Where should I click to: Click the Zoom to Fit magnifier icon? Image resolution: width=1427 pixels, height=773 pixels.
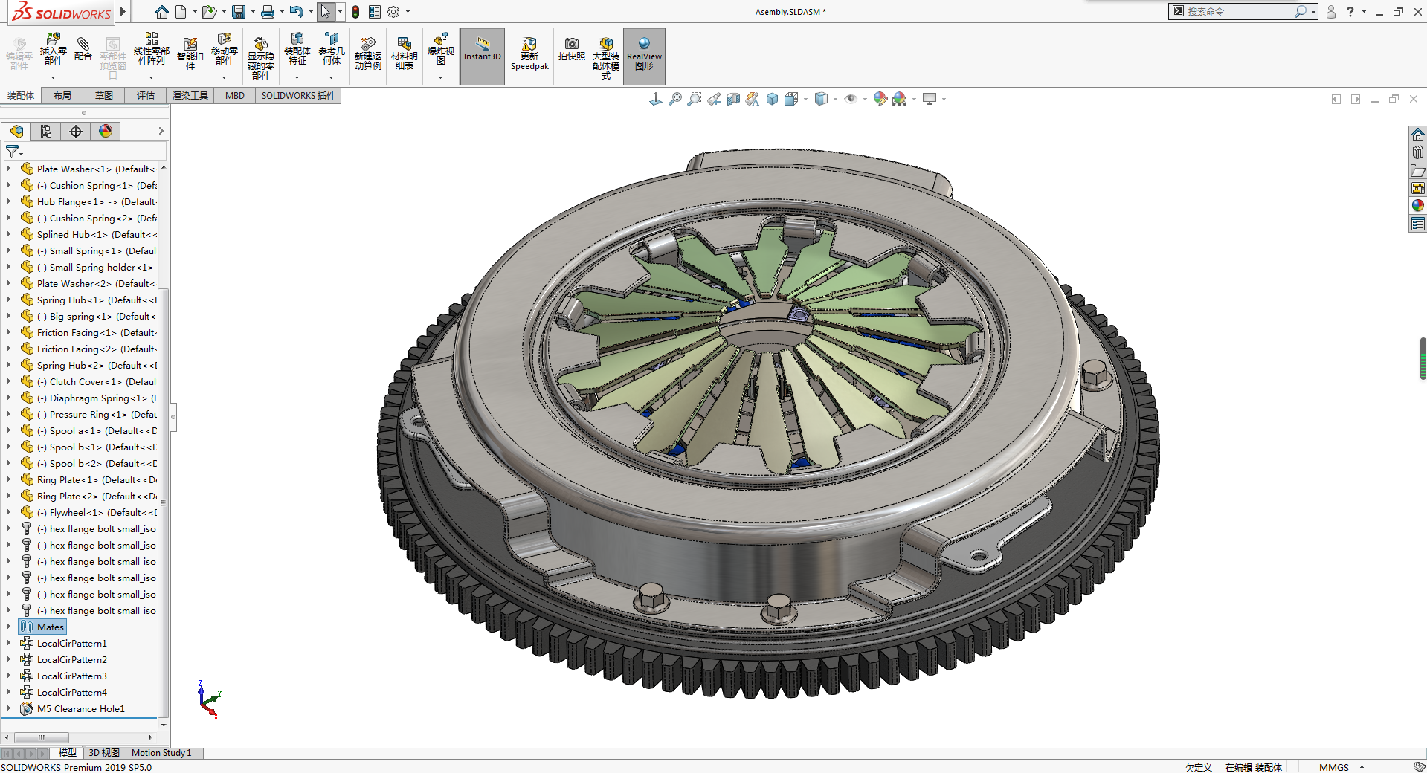pyautogui.click(x=674, y=99)
